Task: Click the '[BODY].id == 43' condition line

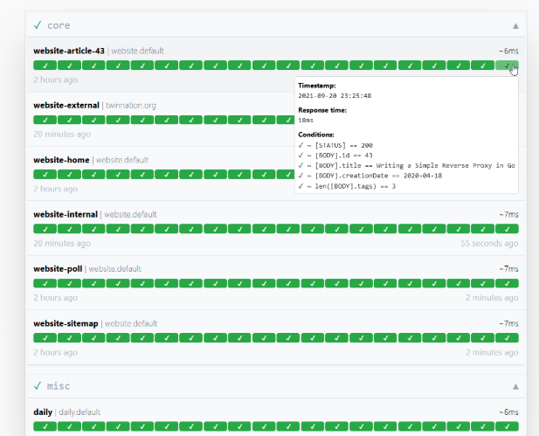Action: click(335, 156)
